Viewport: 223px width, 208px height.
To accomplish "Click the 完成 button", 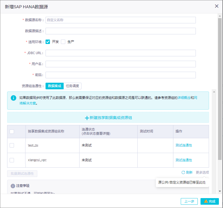I will tap(210, 201).
